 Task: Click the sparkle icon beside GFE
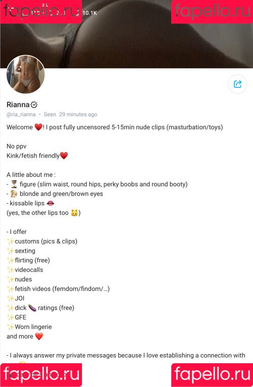click(x=11, y=317)
